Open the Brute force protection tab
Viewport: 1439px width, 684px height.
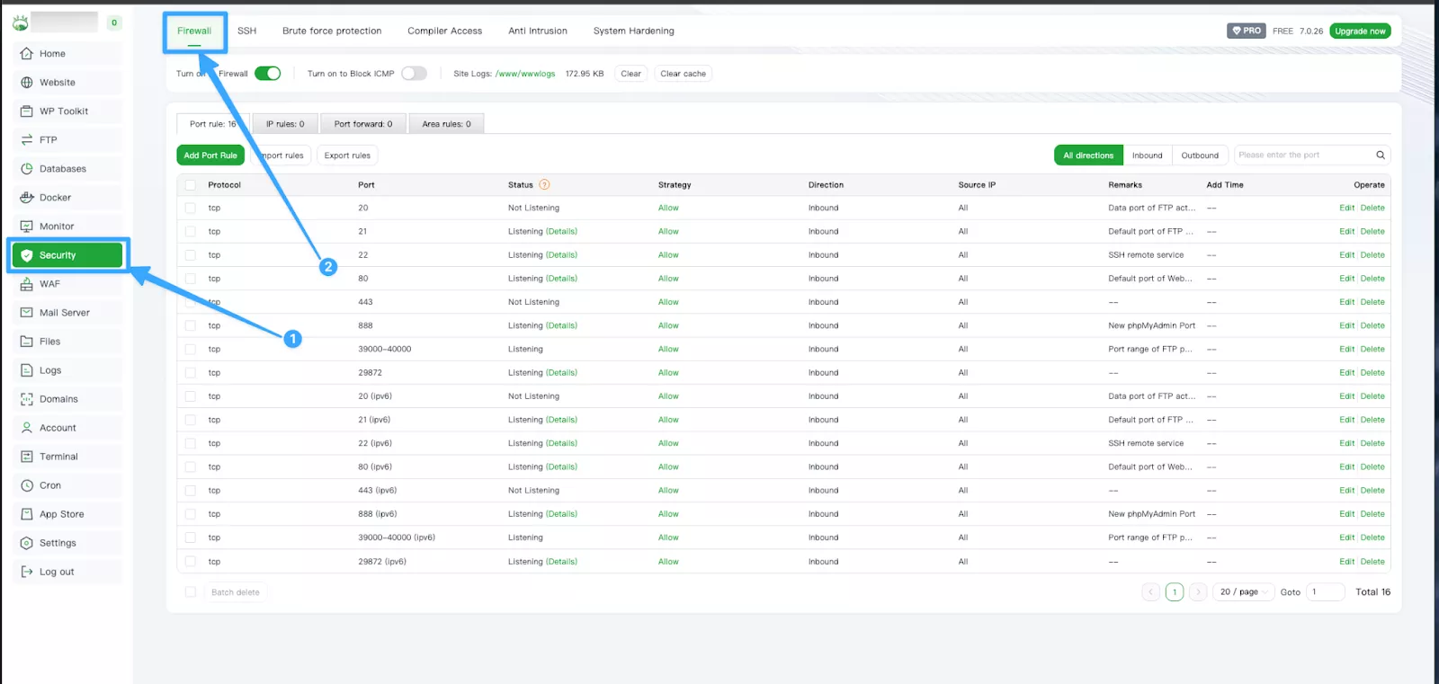click(x=332, y=31)
